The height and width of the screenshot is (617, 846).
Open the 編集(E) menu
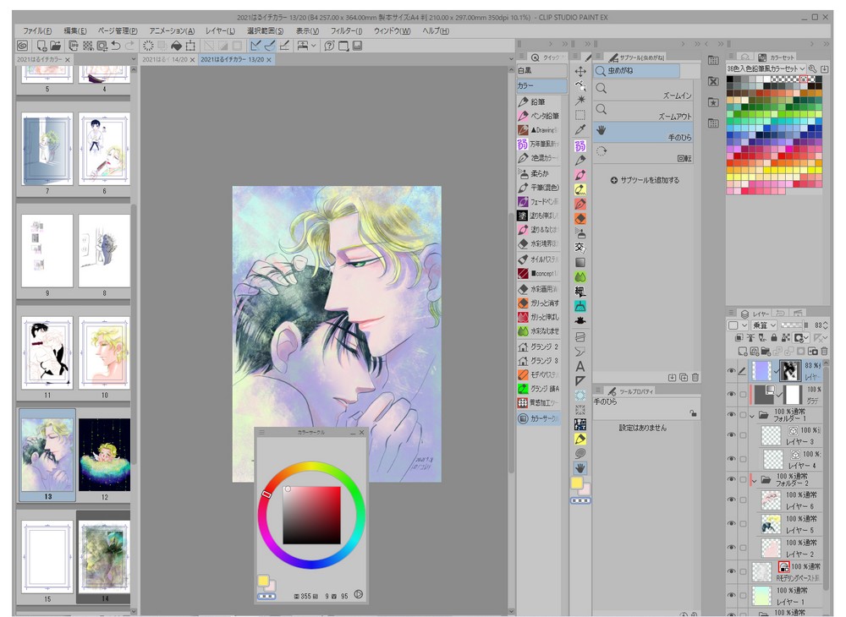(x=75, y=30)
